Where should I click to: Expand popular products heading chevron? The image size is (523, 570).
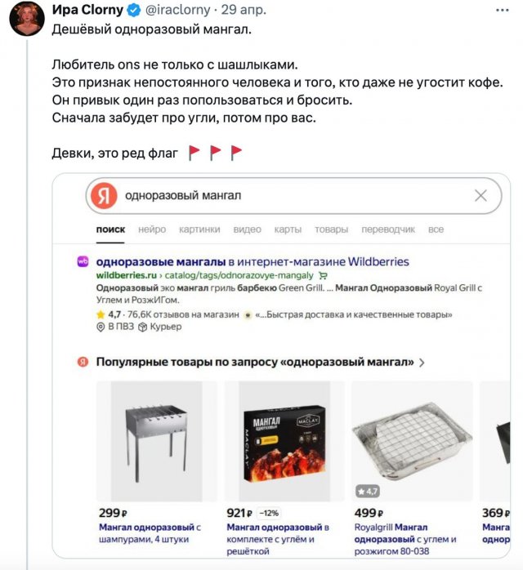click(x=422, y=362)
